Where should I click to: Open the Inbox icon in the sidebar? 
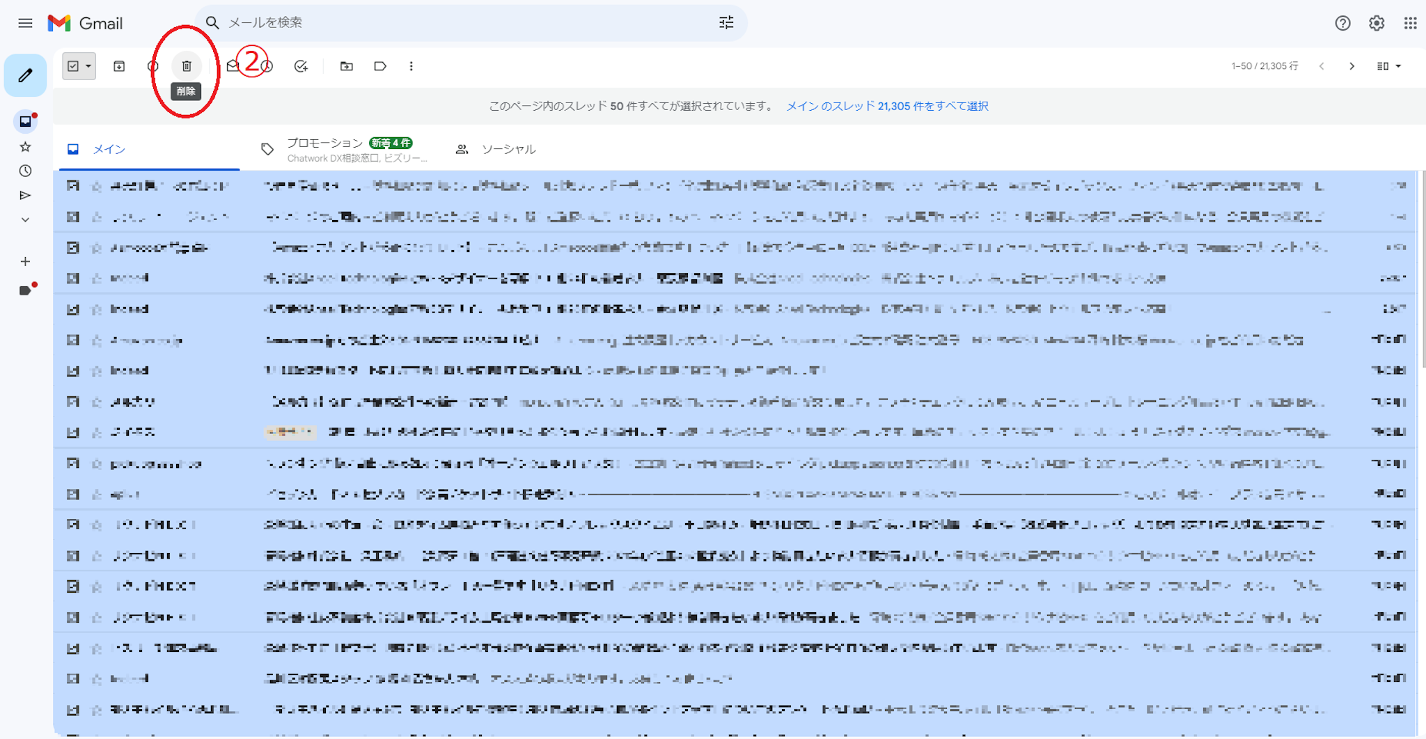point(26,122)
